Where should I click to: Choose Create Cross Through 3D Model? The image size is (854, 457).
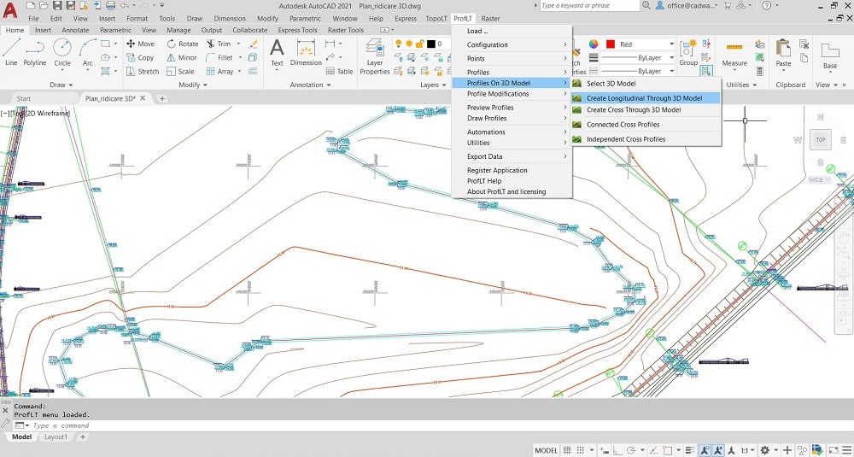(x=646, y=109)
